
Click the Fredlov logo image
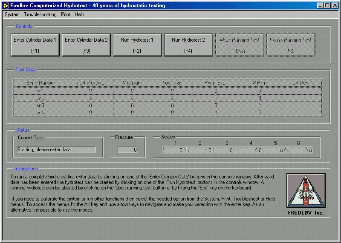[306, 191]
